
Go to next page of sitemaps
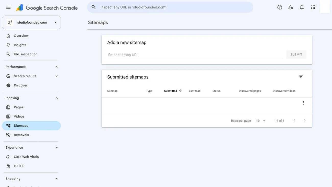tap(304, 120)
